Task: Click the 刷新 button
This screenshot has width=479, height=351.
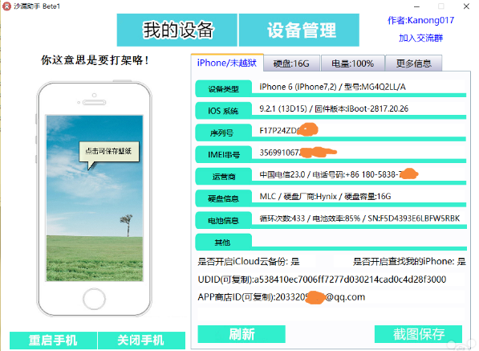Action: [x=242, y=334]
